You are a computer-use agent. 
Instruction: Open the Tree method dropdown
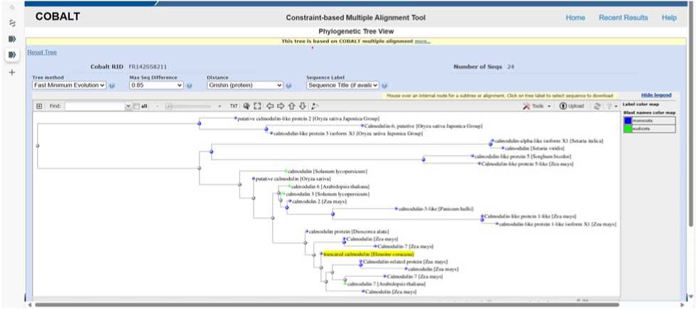pyautogui.click(x=69, y=85)
